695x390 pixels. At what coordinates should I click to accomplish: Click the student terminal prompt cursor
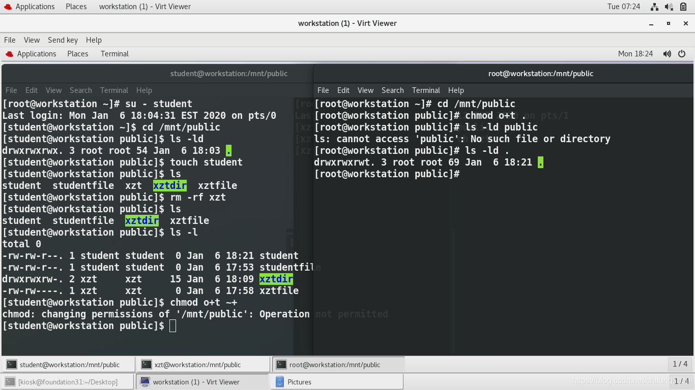tap(173, 326)
